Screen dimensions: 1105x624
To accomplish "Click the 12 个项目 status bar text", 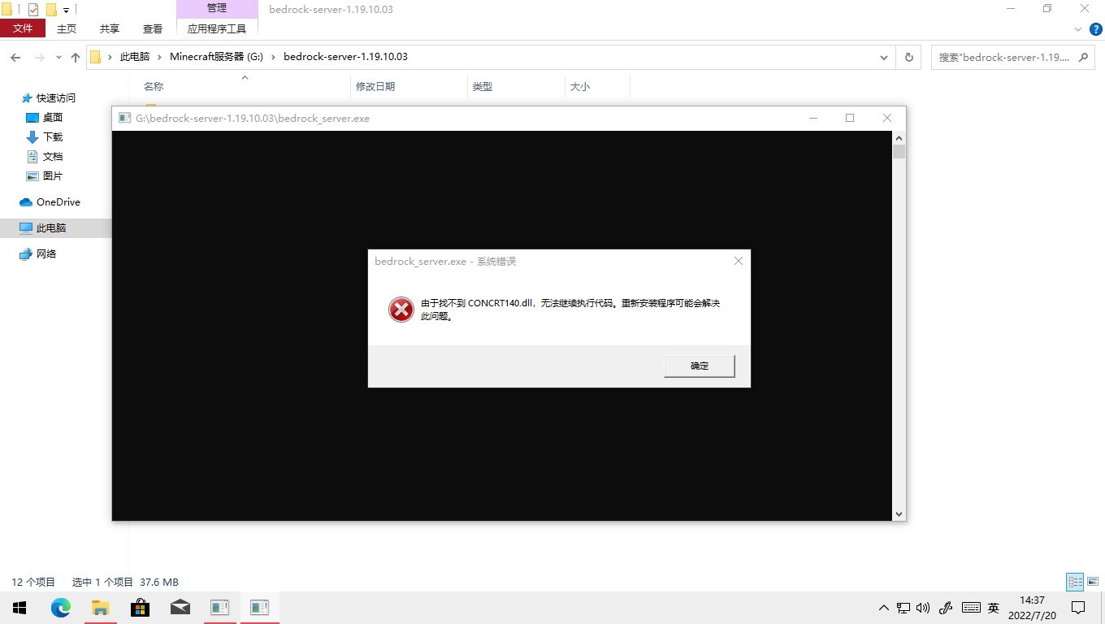I will [33, 582].
